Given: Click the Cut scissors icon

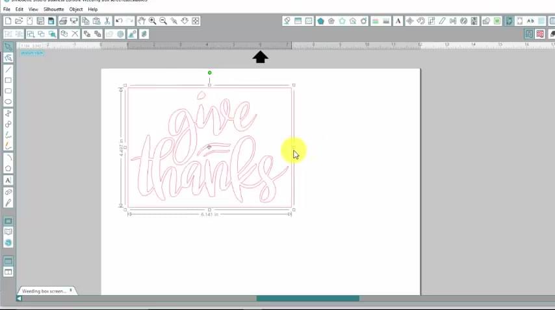Looking at the screenshot, I should (x=107, y=21).
